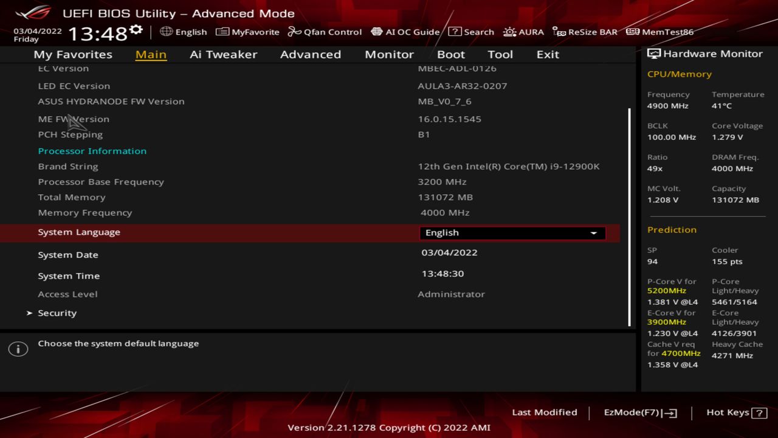Switch to the Boot tab
Viewport: 778px width, 438px height.
[451, 54]
